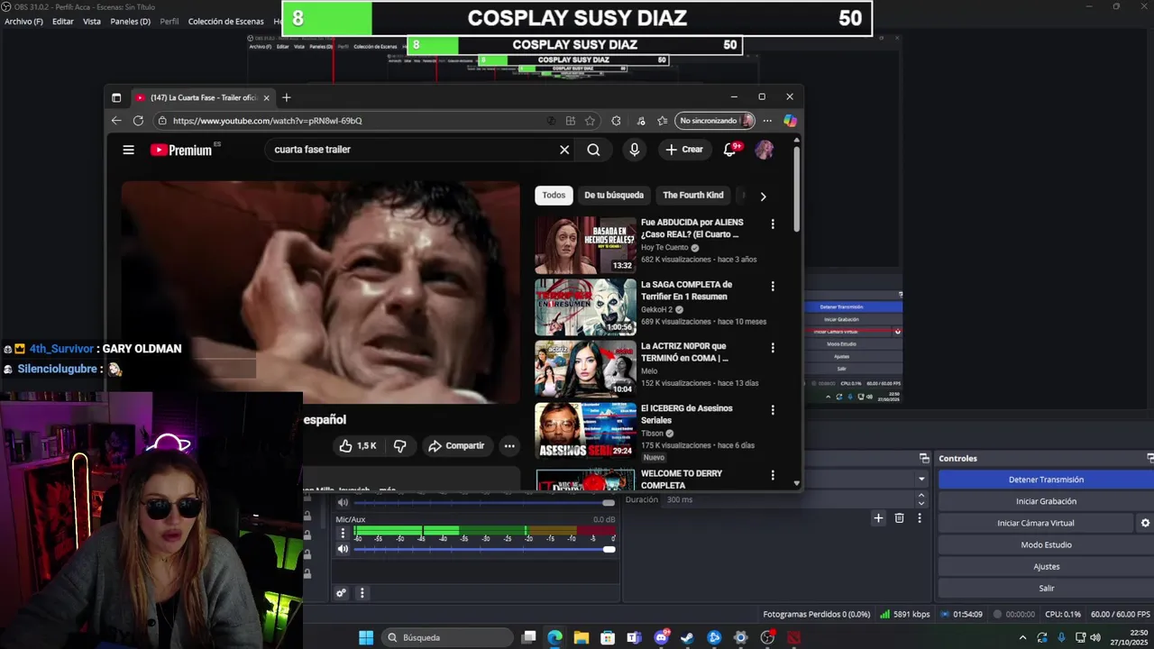
Task: Open new tab in Edge
Action: coord(286,97)
